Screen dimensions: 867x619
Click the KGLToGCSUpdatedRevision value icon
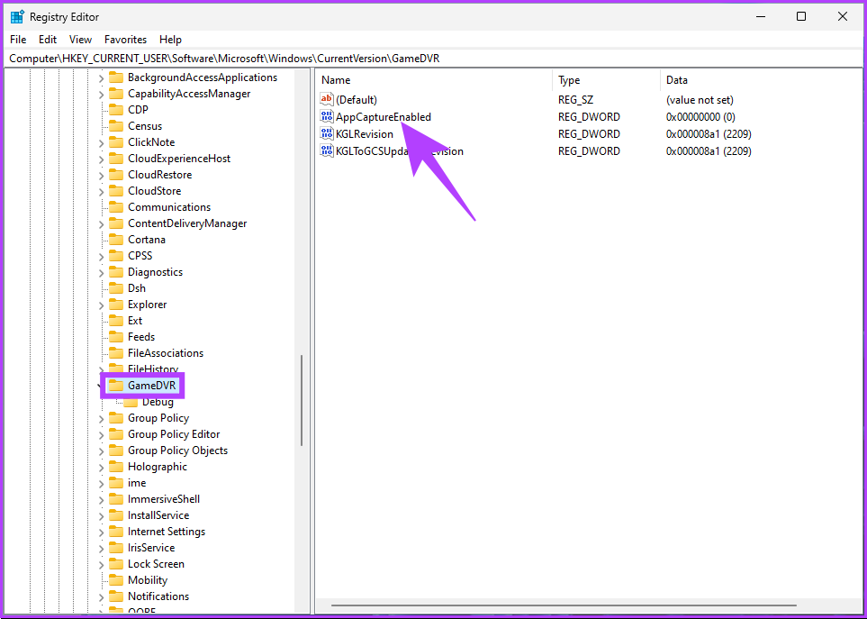[327, 151]
